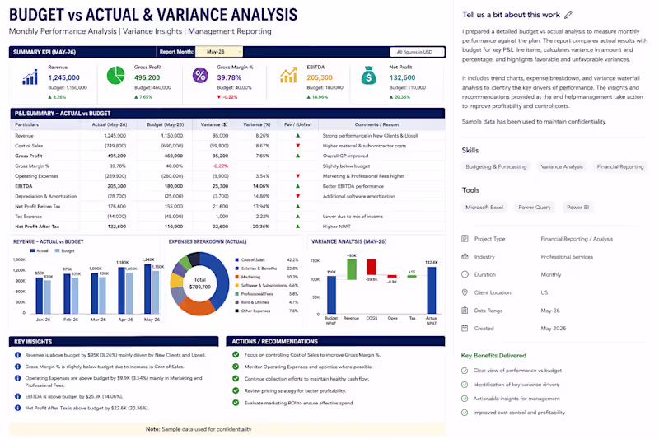Click the Project Type document icon

point(465,239)
